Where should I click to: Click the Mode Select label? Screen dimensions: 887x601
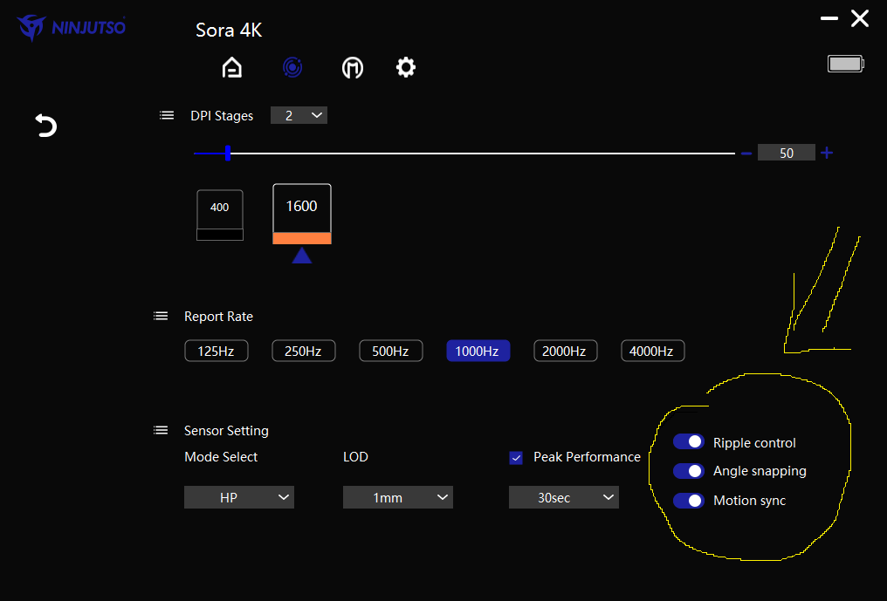tap(221, 457)
